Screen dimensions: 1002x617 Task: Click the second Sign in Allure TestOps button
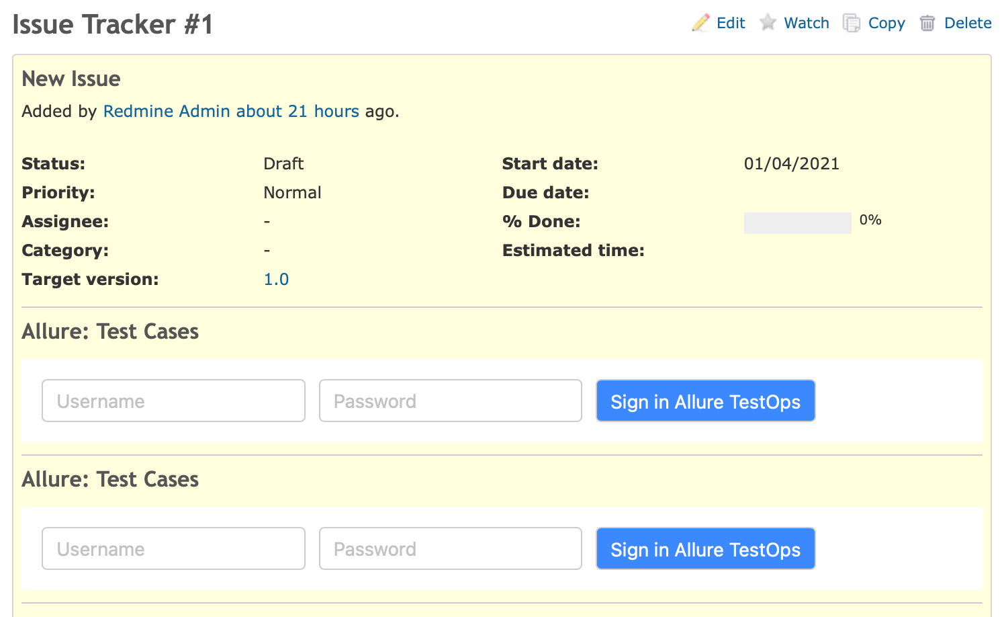pos(705,548)
